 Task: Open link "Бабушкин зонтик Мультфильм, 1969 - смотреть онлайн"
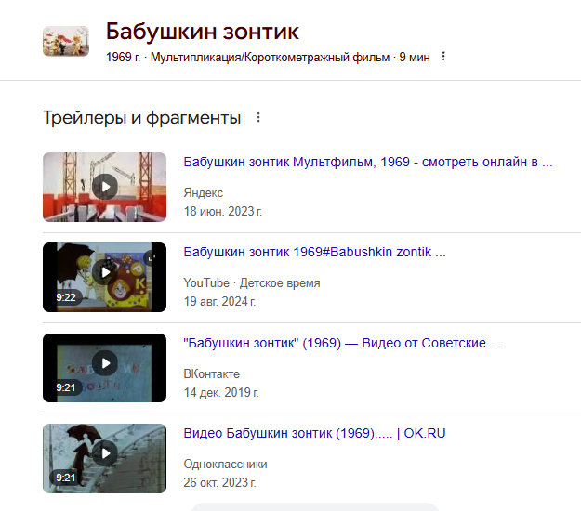368,162
